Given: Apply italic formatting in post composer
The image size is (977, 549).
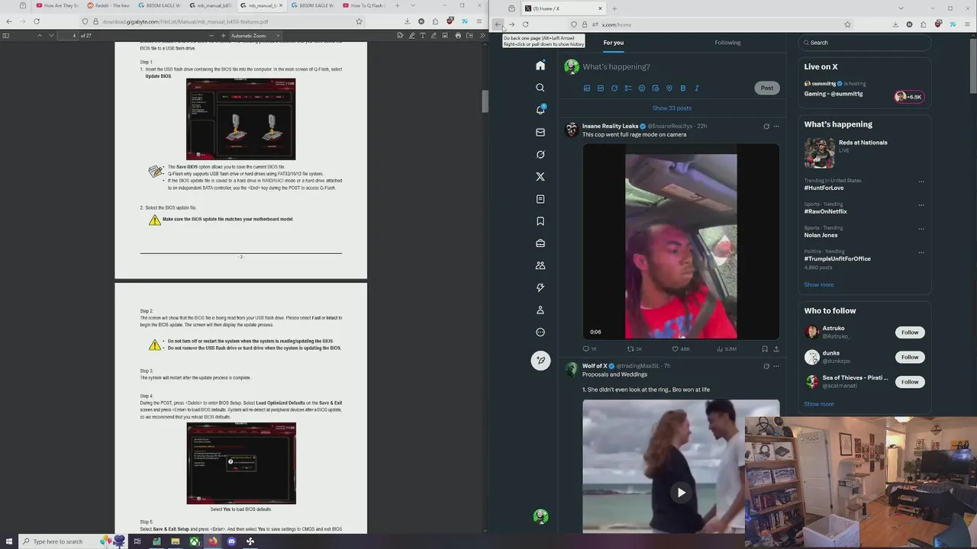Looking at the screenshot, I should pos(697,88).
